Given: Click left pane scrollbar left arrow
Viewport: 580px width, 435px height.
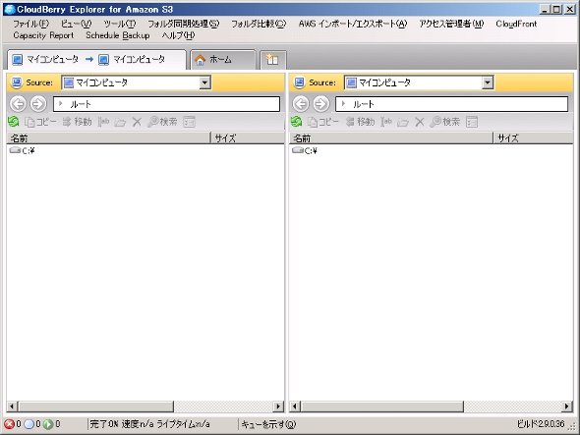Looking at the screenshot, I should (12, 407).
